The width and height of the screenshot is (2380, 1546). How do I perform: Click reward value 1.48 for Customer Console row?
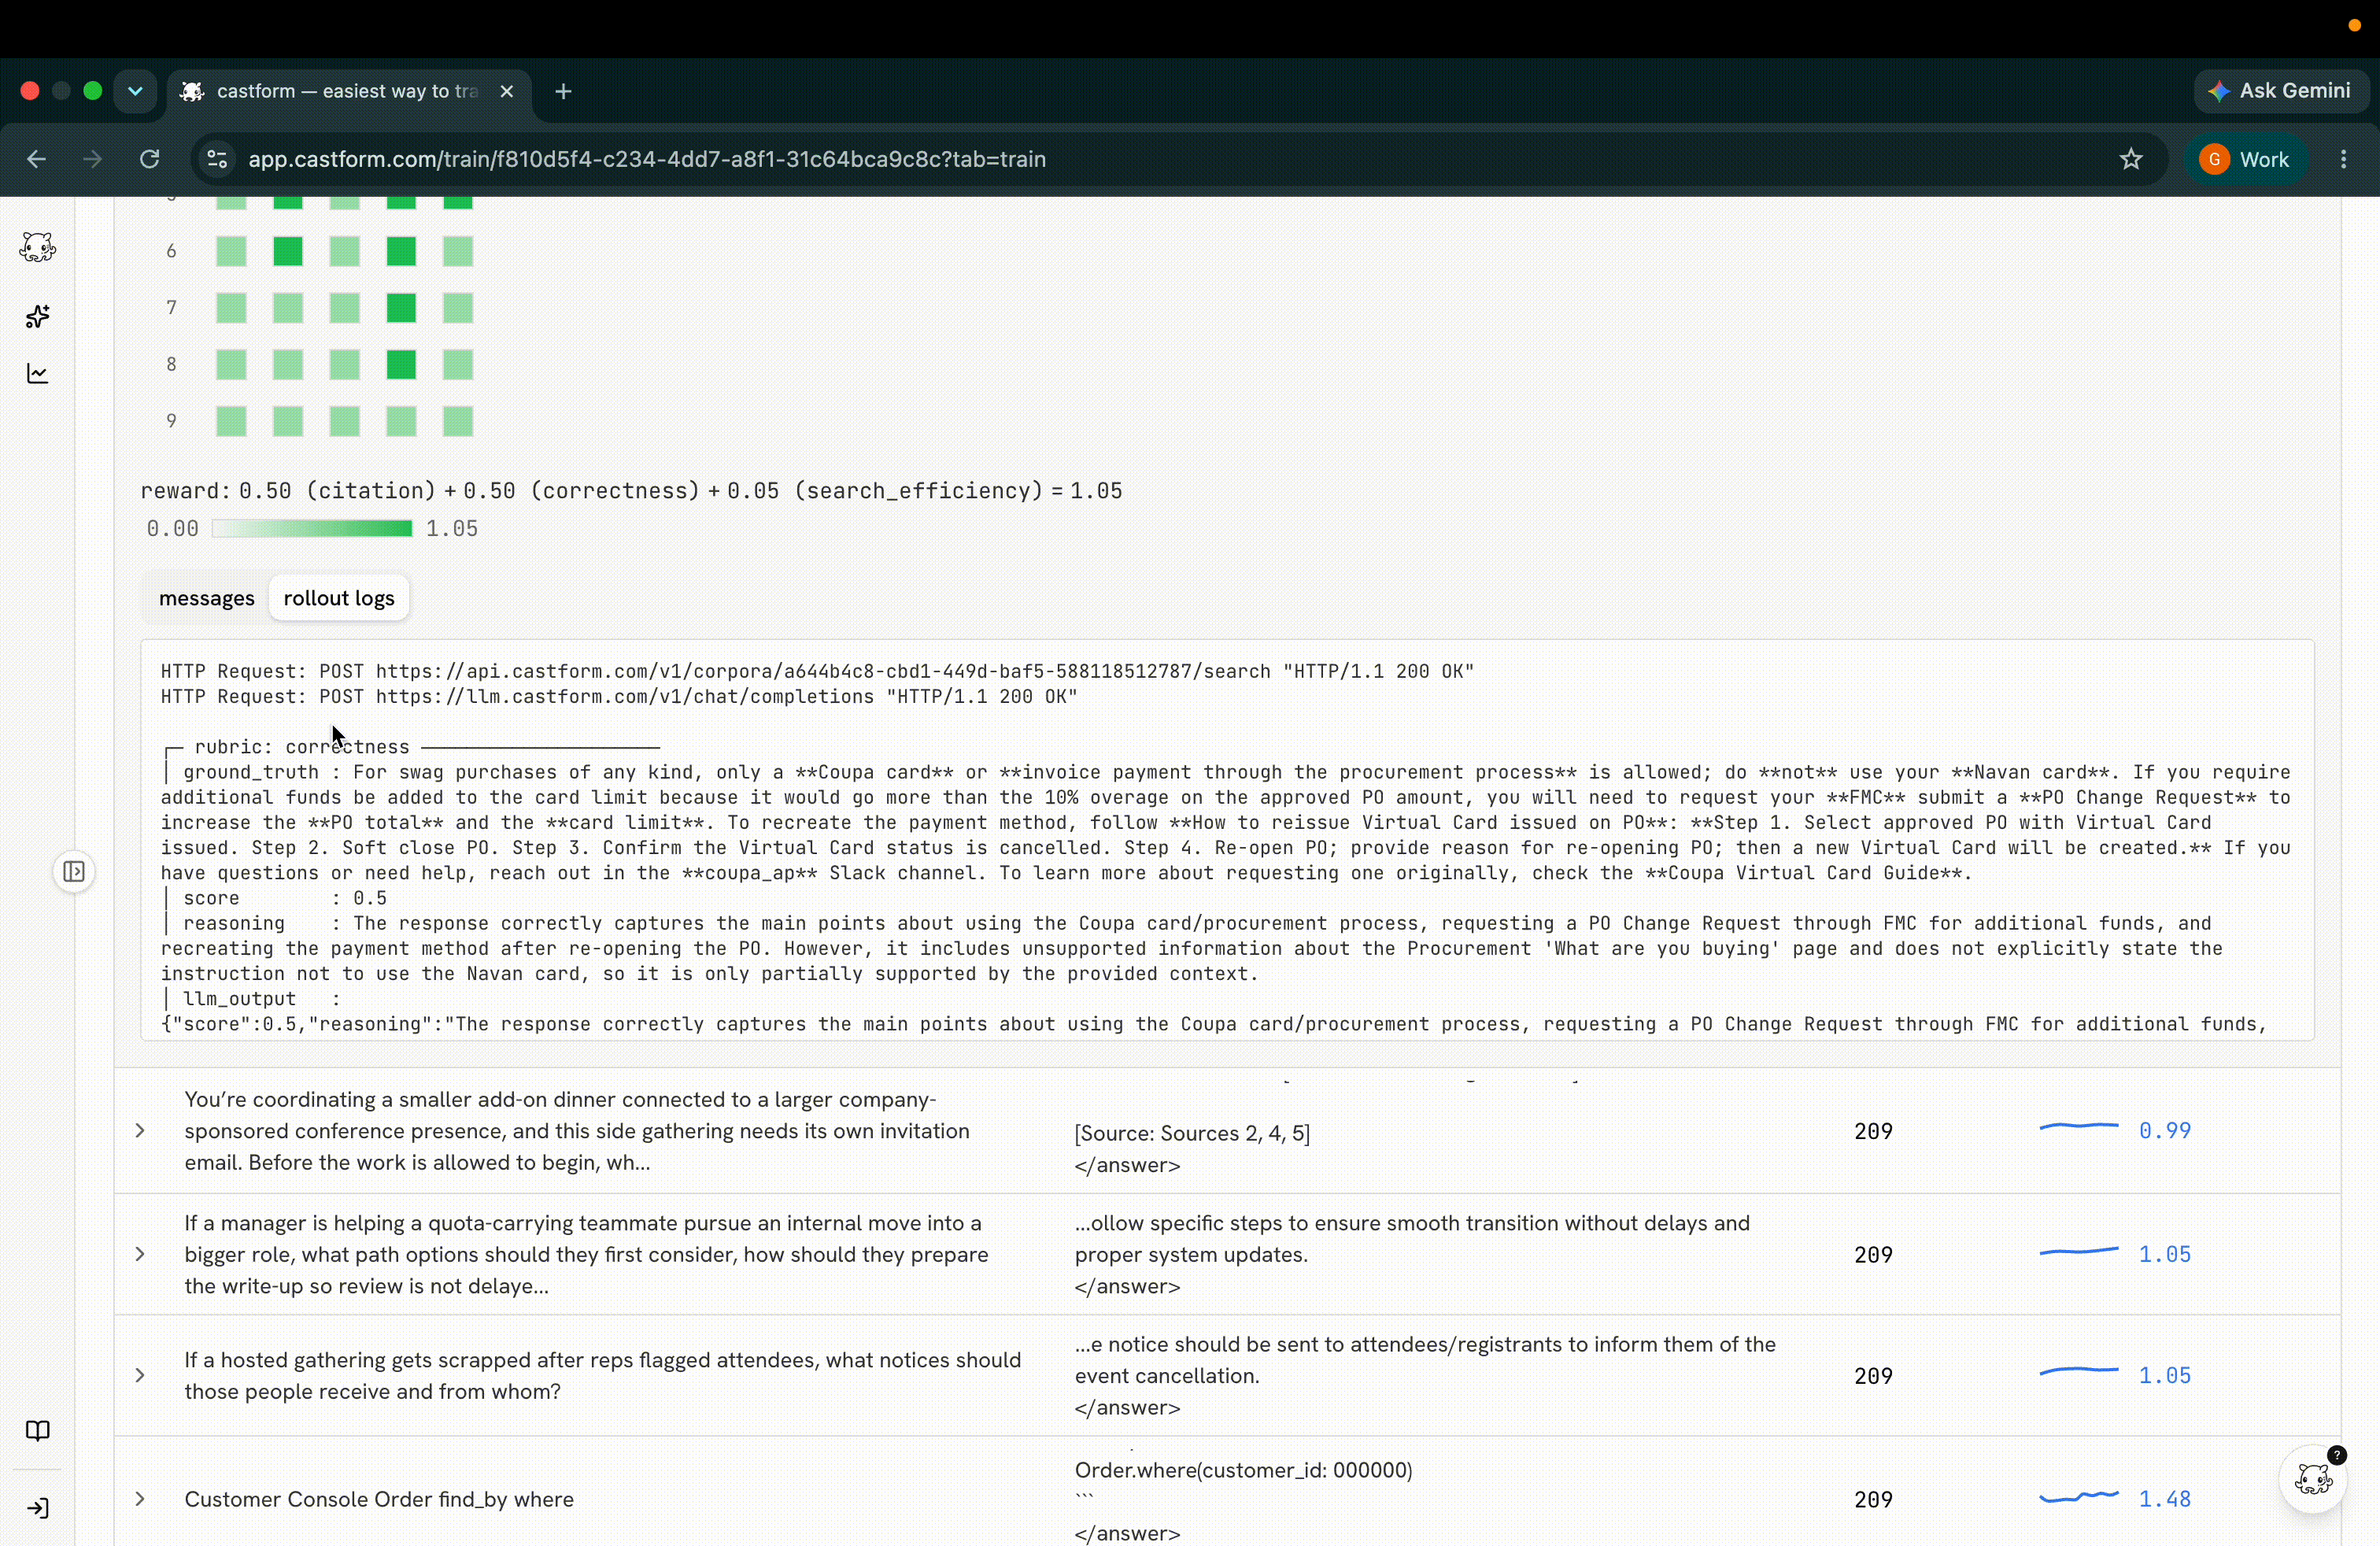point(2164,1499)
